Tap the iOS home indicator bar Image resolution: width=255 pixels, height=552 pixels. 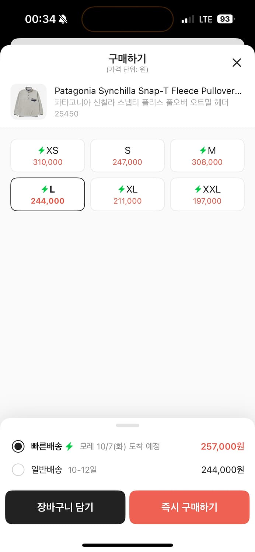click(x=128, y=545)
